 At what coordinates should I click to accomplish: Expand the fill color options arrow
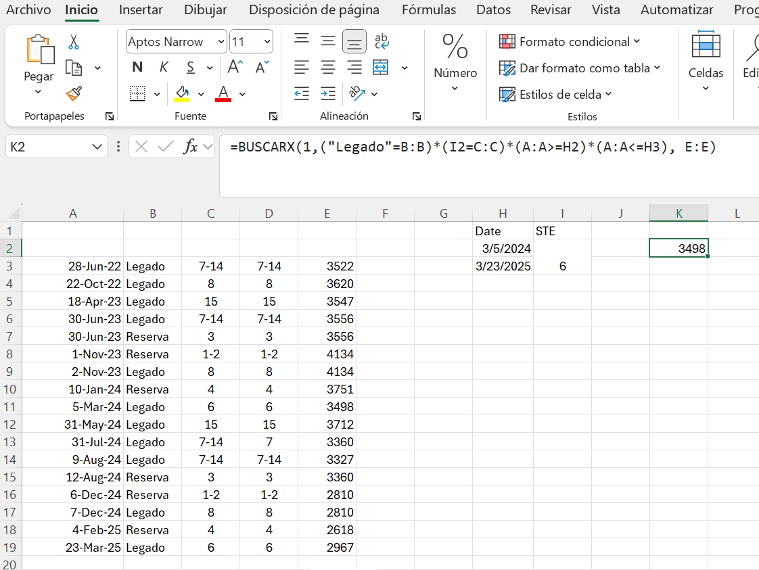[201, 95]
